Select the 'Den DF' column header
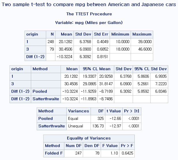178x160 pixels. tap(92, 146)
